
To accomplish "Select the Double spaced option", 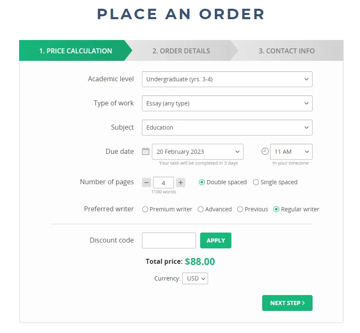I will pyautogui.click(x=201, y=182).
